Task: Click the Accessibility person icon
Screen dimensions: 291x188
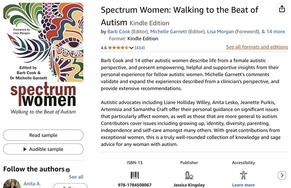Action: [243, 175]
